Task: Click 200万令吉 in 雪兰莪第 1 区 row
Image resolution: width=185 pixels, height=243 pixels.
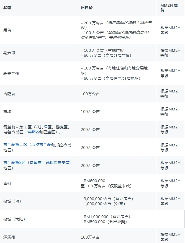Action: (90, 130)
